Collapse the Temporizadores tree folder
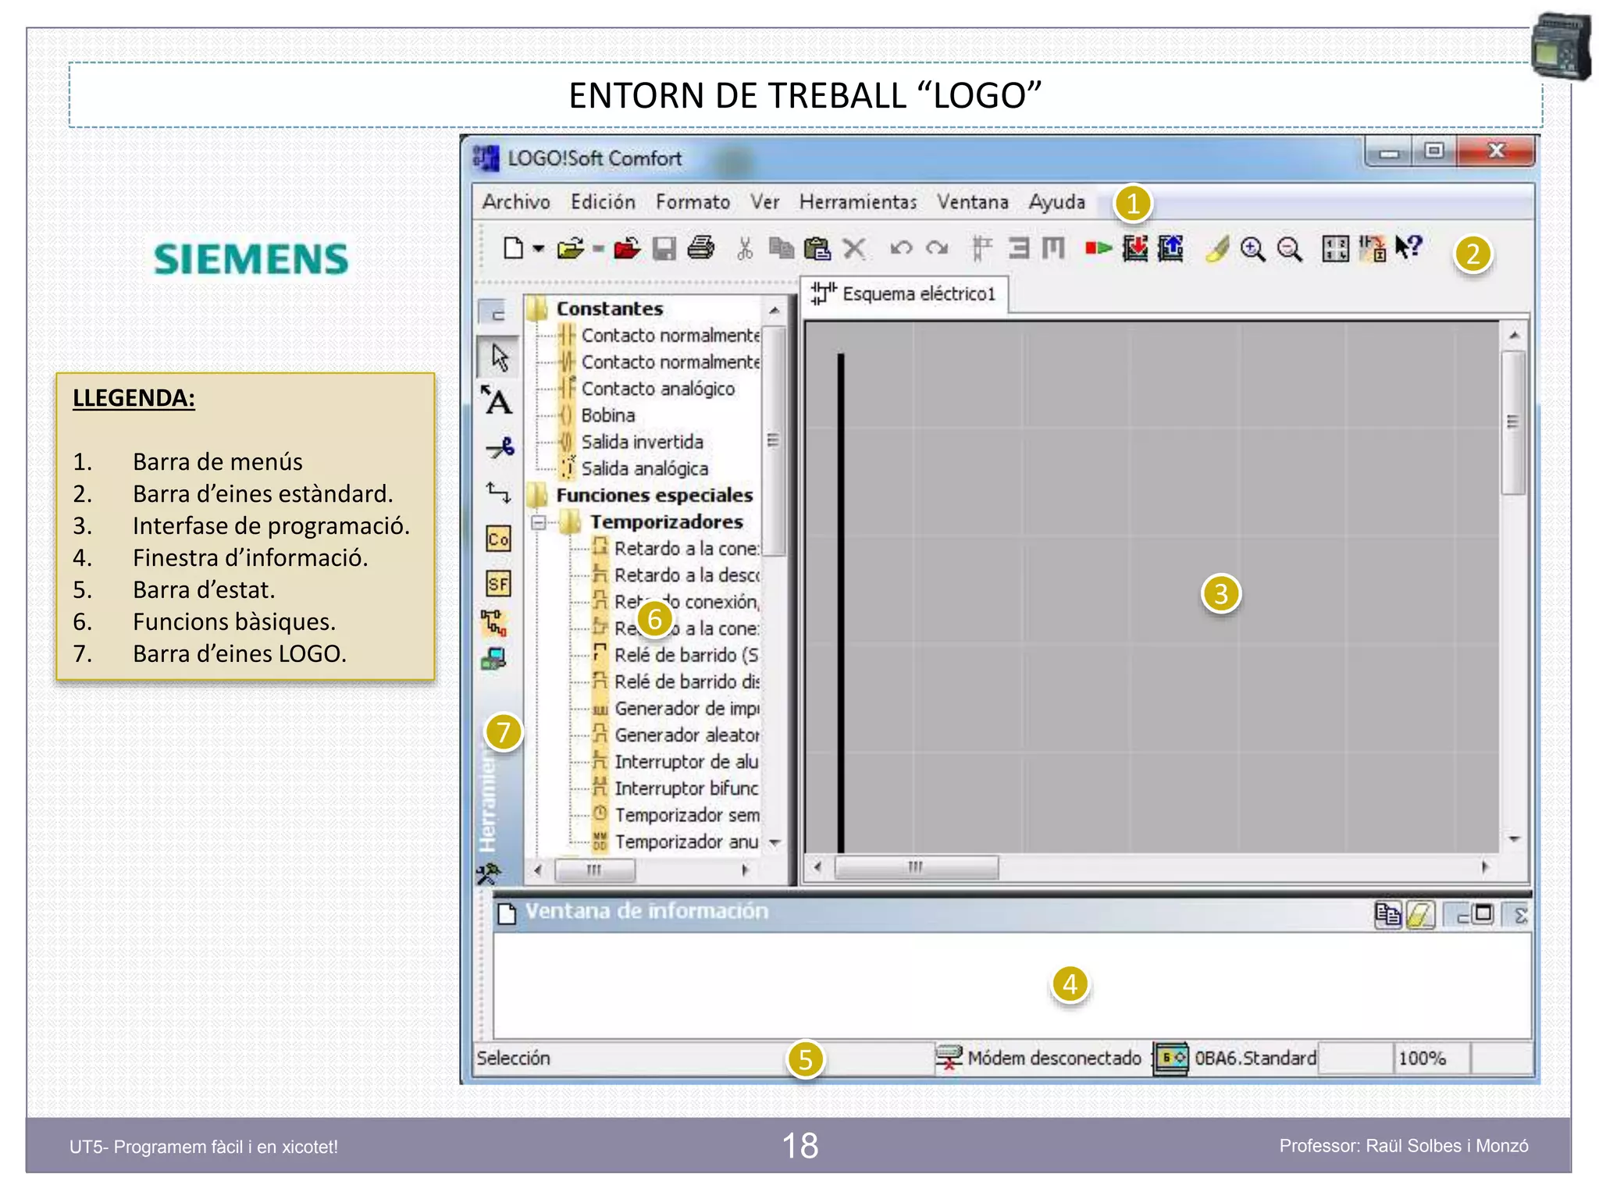The width and height of the screenshot is (1599, 1199). coord(539,522)
